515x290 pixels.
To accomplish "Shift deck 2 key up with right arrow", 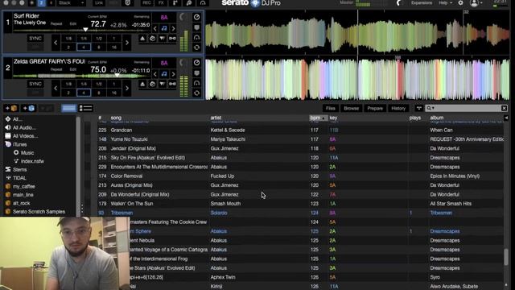I will pos(174,74).
